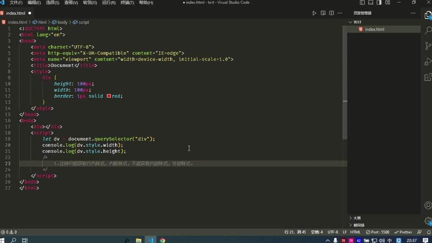Click LF end of line in status bar
432x243 pixels.
(x=345, y=232)
